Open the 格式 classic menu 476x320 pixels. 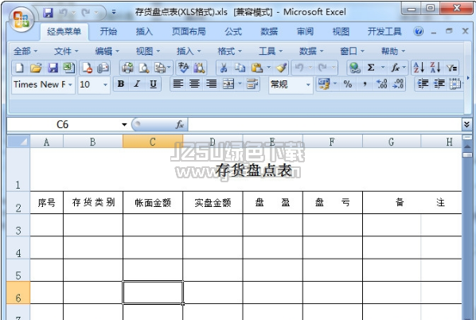coord(230,51)
